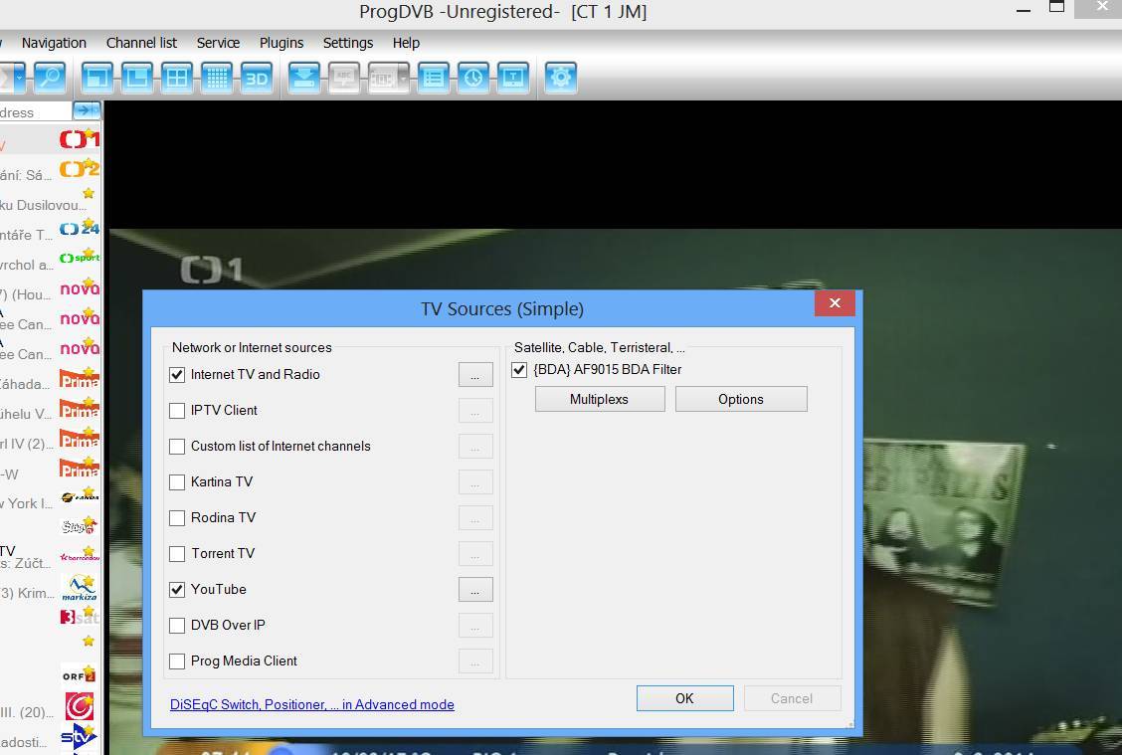Select the Markiza channel logo

(80, 588)
